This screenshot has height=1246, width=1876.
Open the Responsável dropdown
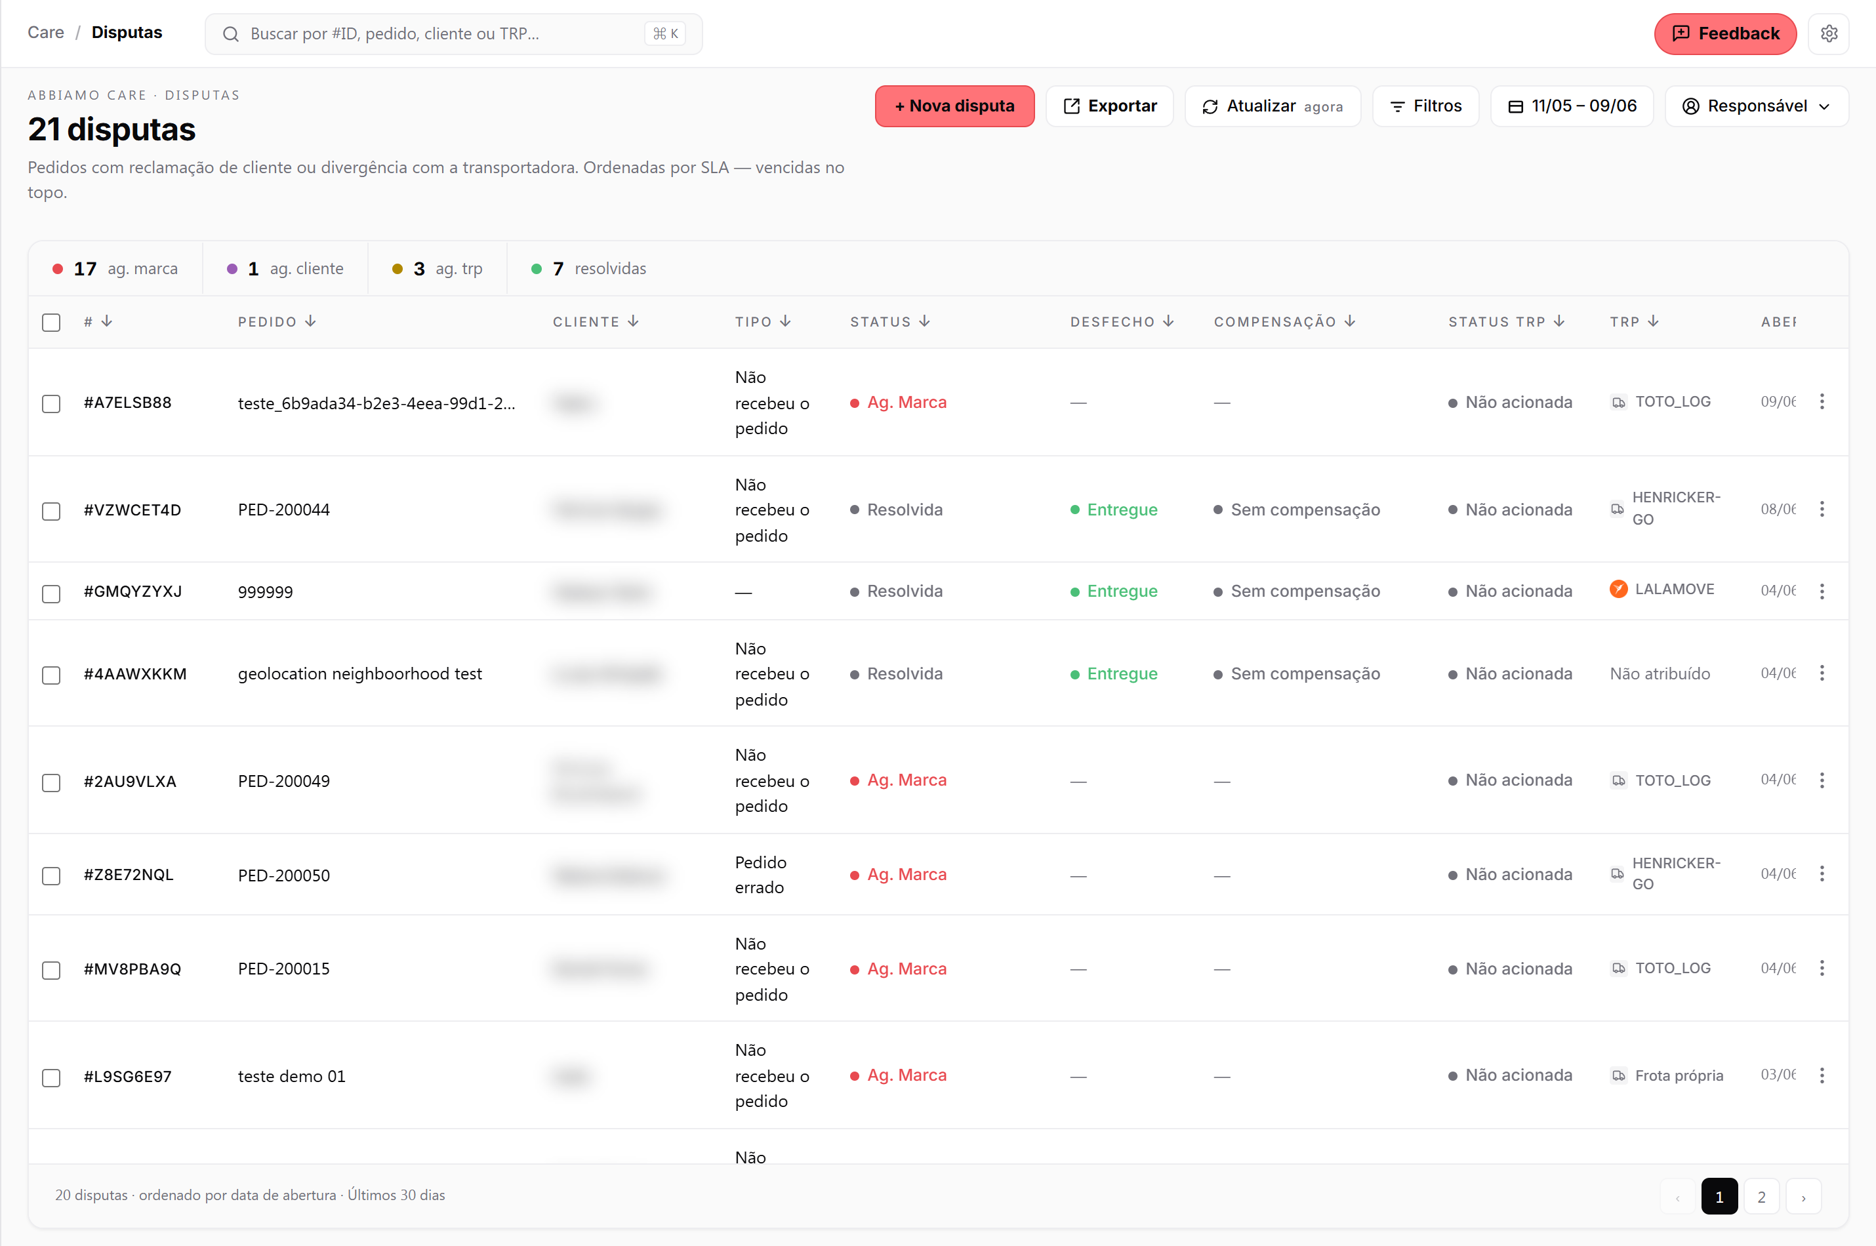pyautogui.click(x=1757, y=106)
